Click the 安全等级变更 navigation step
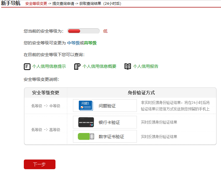The width and height of the screenshot is (221, 174). pyautogui.click(x=36, y=4)
